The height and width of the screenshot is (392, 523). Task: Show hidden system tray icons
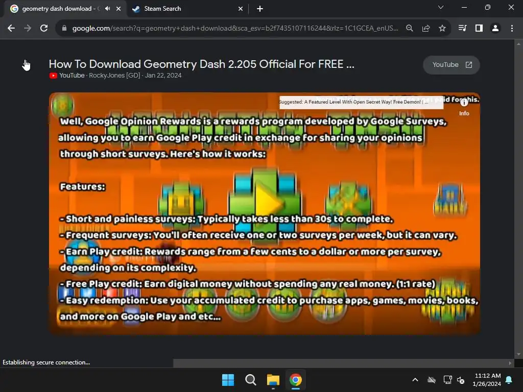415,380
